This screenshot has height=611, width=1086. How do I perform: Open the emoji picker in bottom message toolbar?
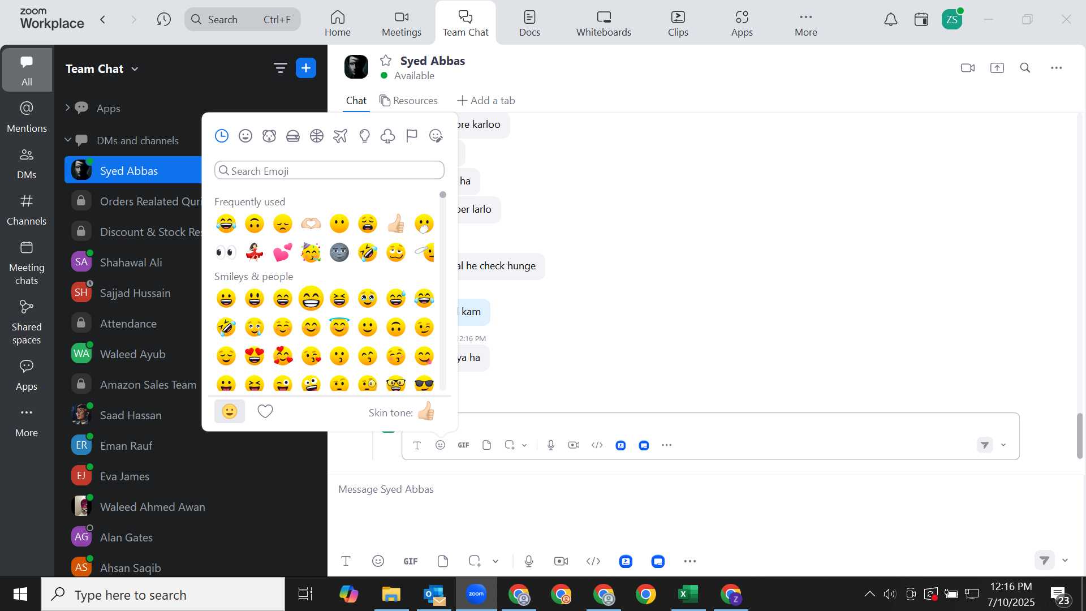pyautogui.click(x=378, y=561)
